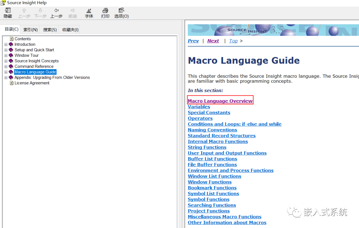Image resolution: width=359 pixels, height=228 pixels.
Task: Click the Setup and Quick Start book icon
Action: tap(11, 50)
